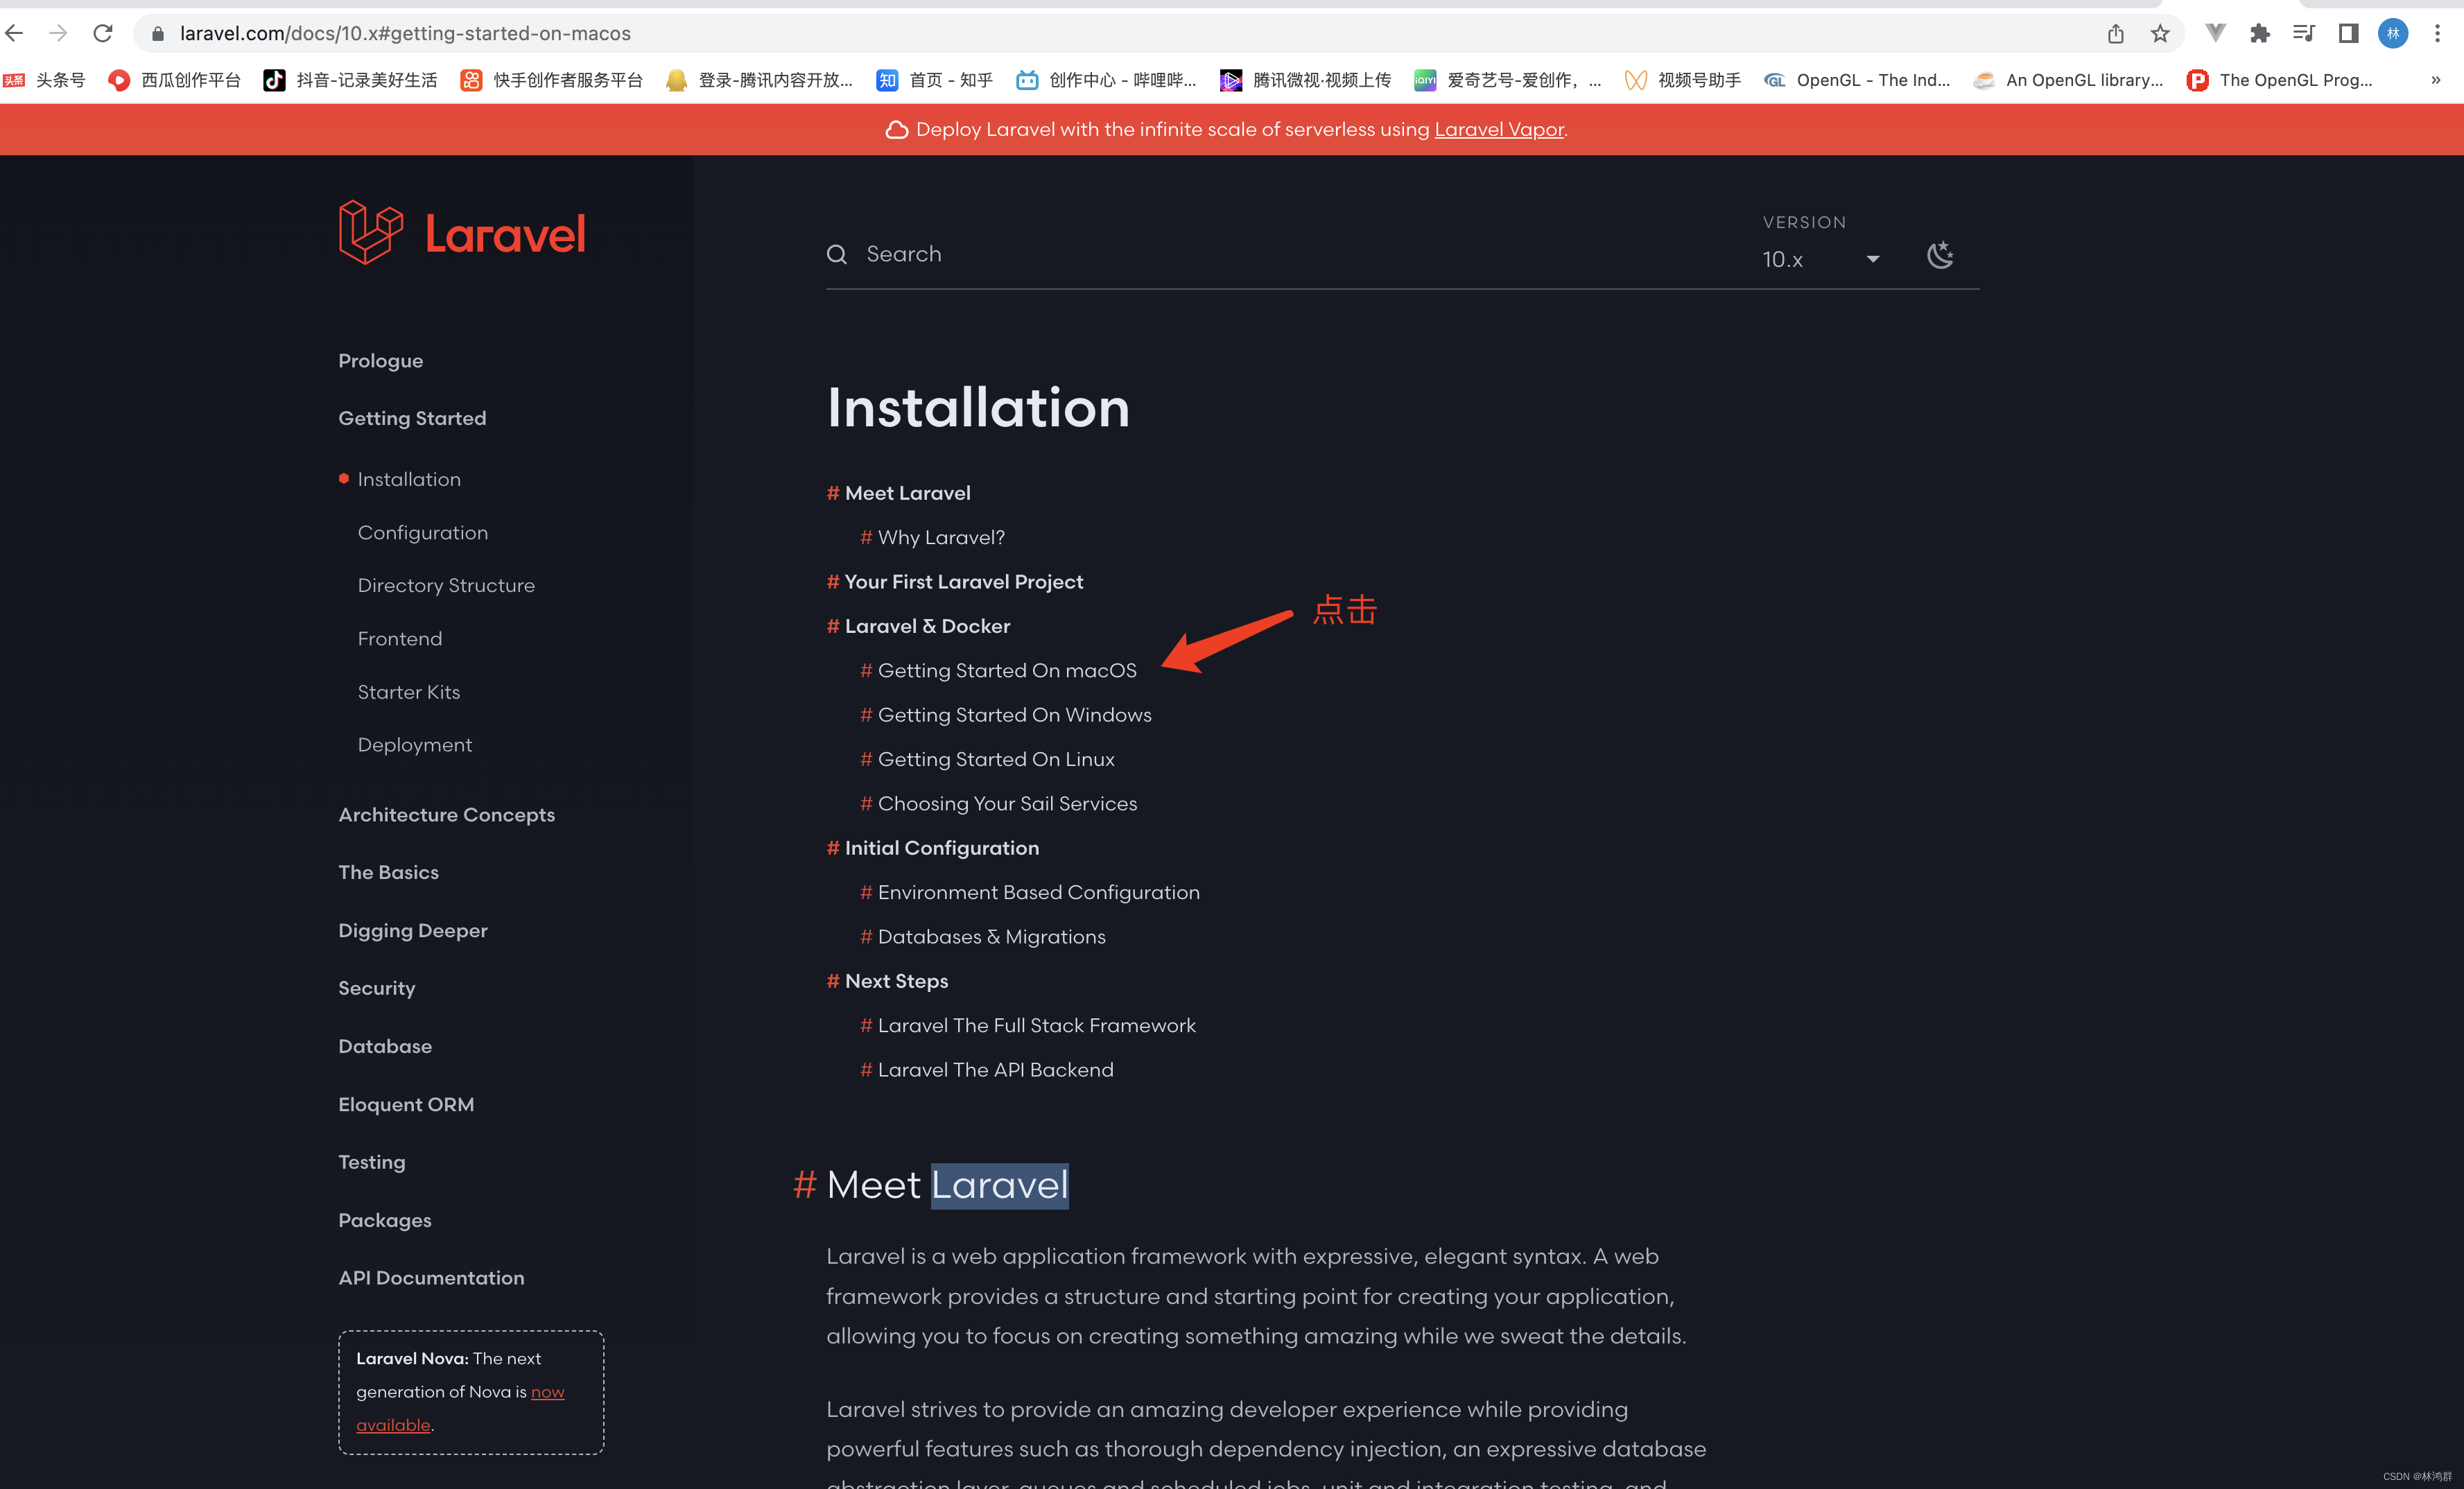
Task: Click the search magnifier icon
Action: 837,254
